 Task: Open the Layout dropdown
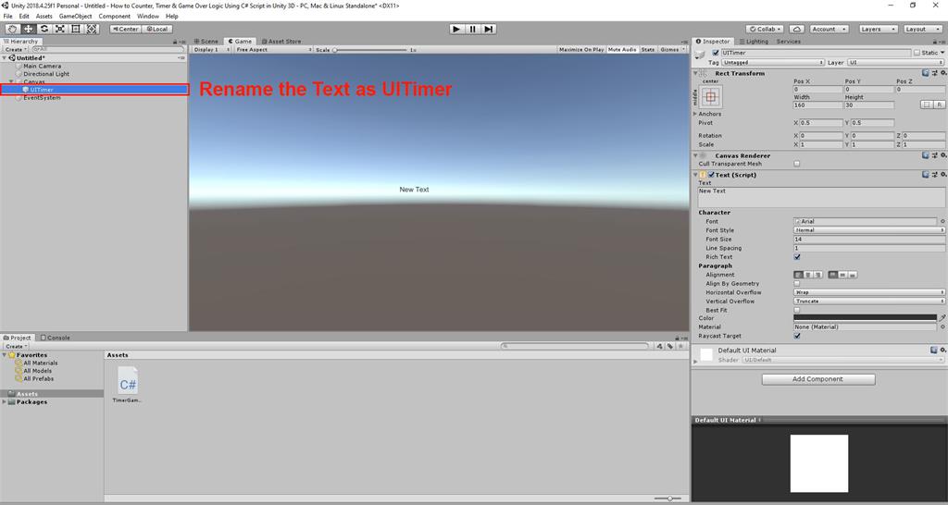(923, 29)
